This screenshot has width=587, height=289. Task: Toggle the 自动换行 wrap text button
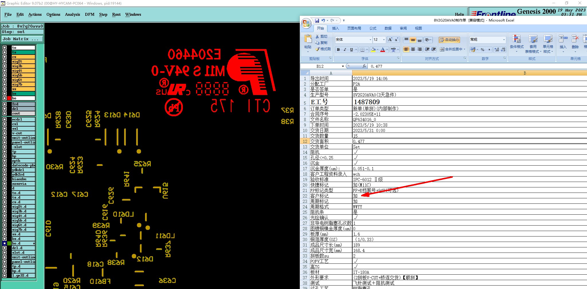coord(449,40)
